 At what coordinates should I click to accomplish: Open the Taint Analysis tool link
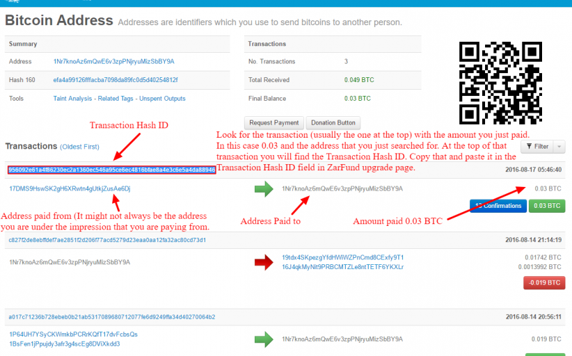(x=72, y=99)
